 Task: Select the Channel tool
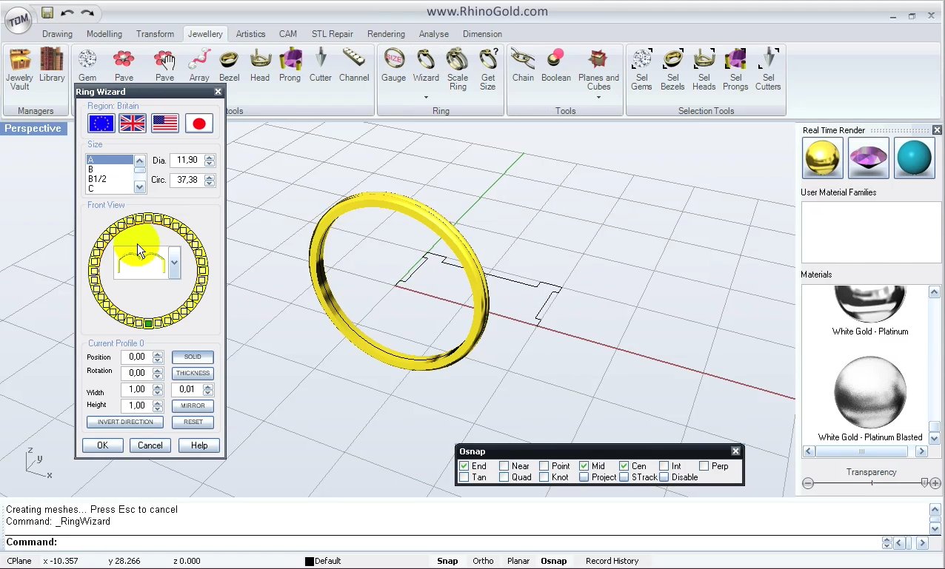(354, 65)
